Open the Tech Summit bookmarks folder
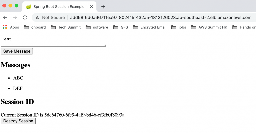The height and width of the screenshot is (133, 256). point(66,27)
